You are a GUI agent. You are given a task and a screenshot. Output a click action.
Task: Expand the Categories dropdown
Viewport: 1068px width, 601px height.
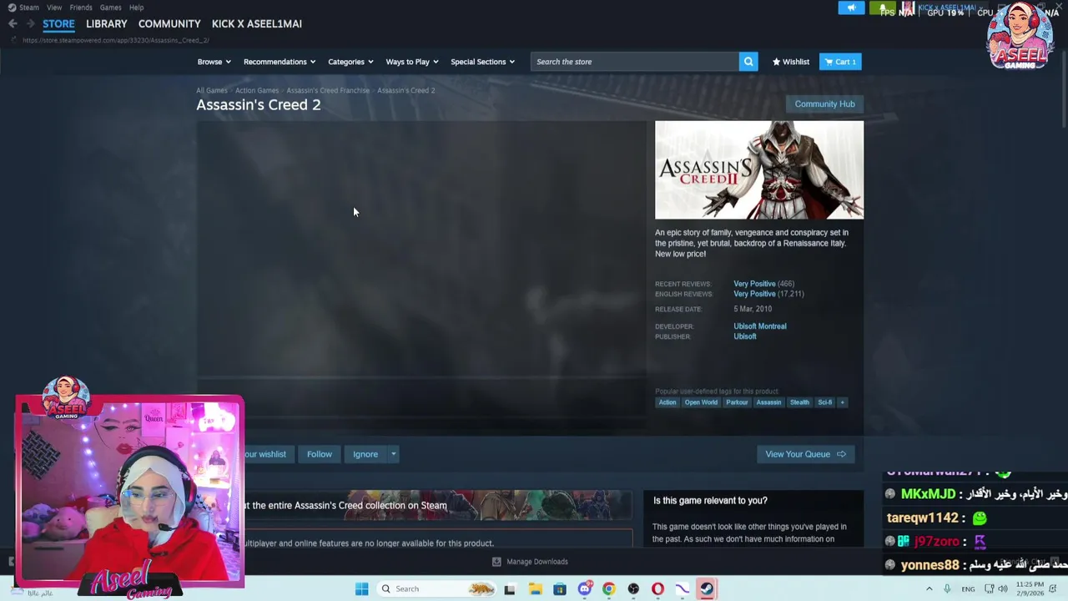(x=350, y=62)
